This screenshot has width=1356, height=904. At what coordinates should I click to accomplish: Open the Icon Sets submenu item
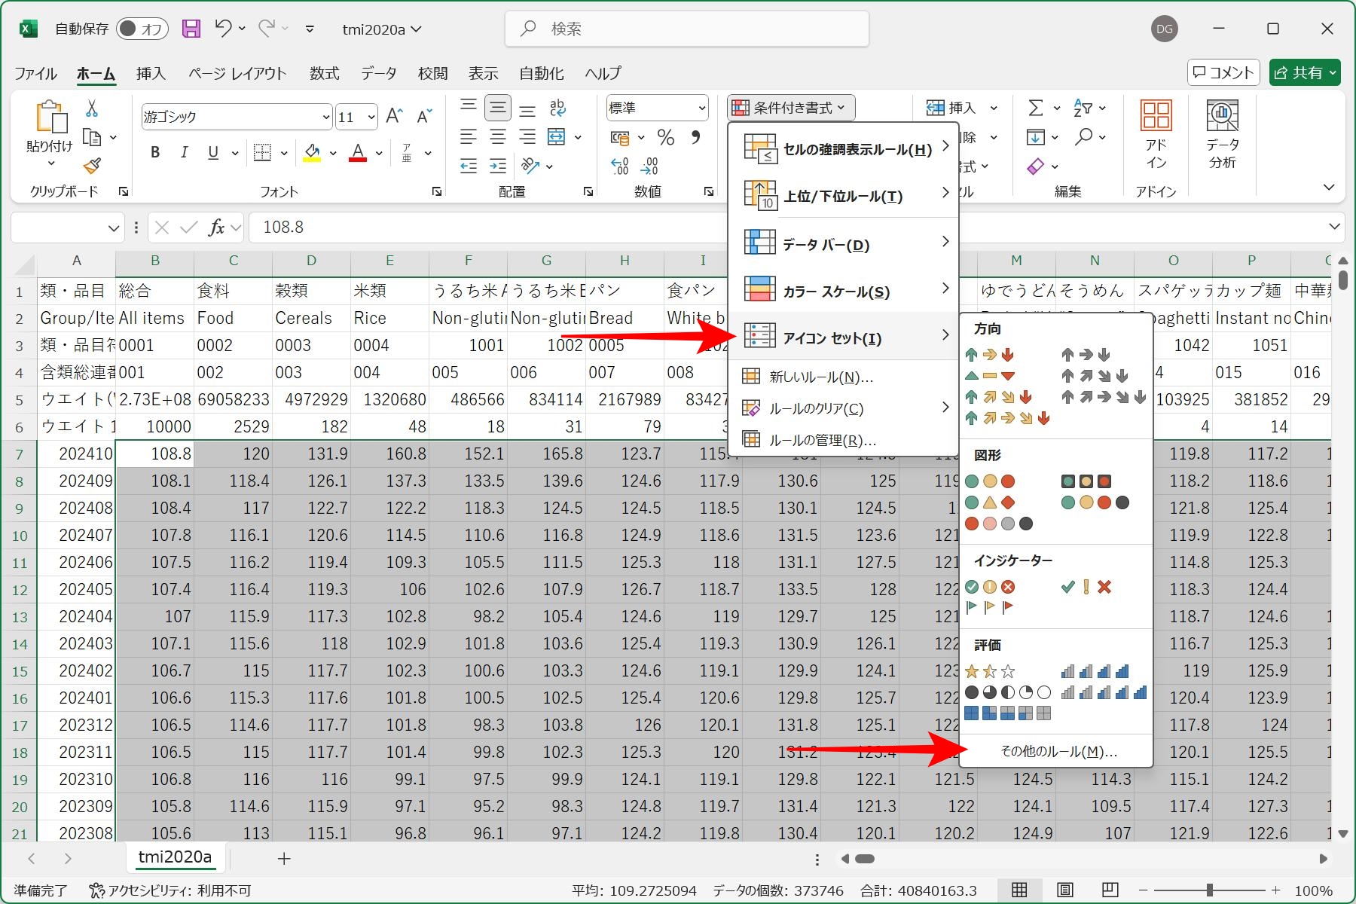(x=843, y=337)
